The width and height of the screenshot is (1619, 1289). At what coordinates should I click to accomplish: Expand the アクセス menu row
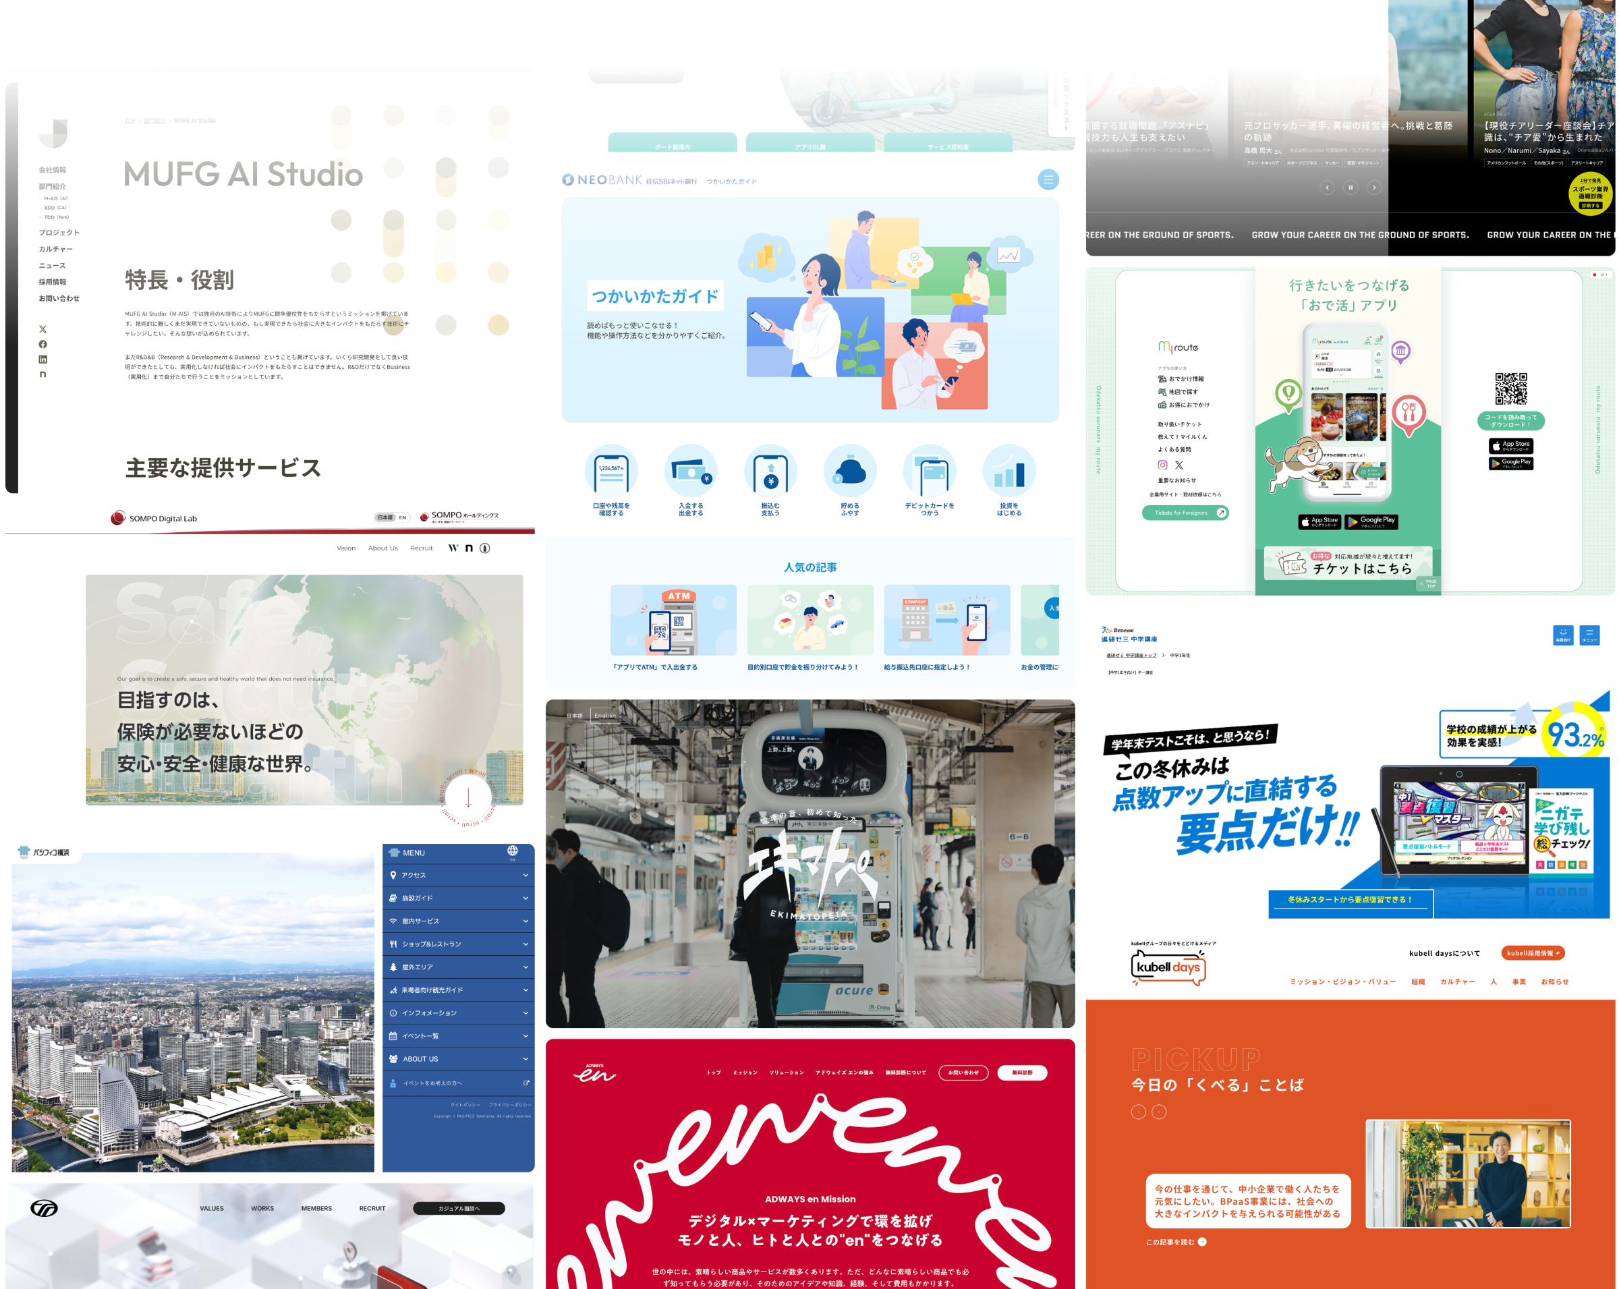click(458, 876)
